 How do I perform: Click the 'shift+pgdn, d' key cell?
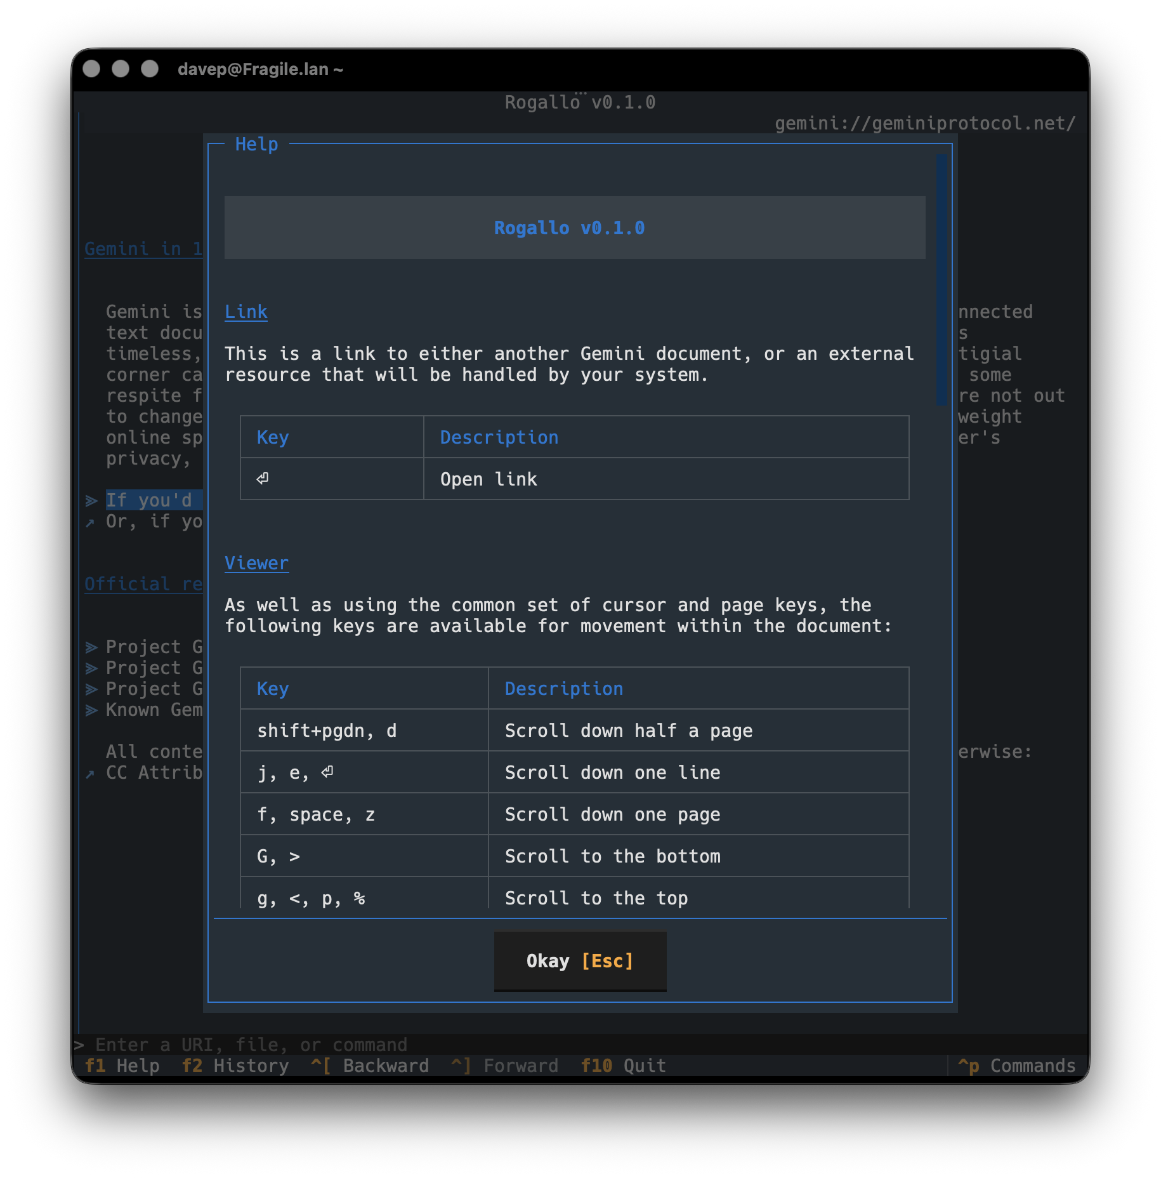[364, 731]
